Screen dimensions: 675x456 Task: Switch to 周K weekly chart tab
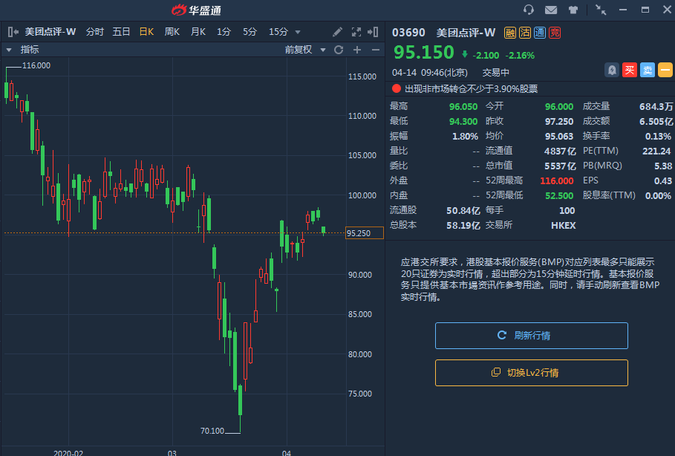coord(172,32)
